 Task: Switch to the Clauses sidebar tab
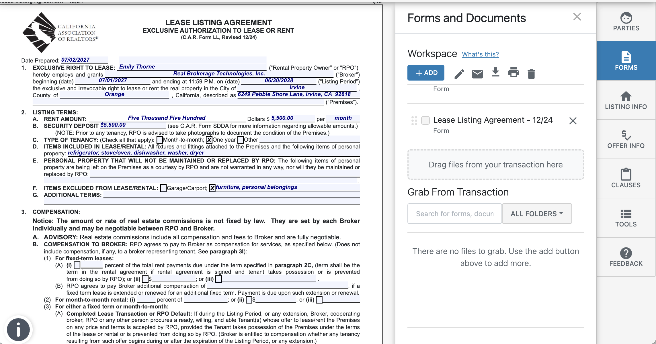[626, 178]
